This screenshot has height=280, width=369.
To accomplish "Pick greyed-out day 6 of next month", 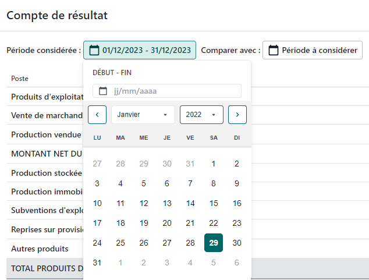I will (237, 263).
